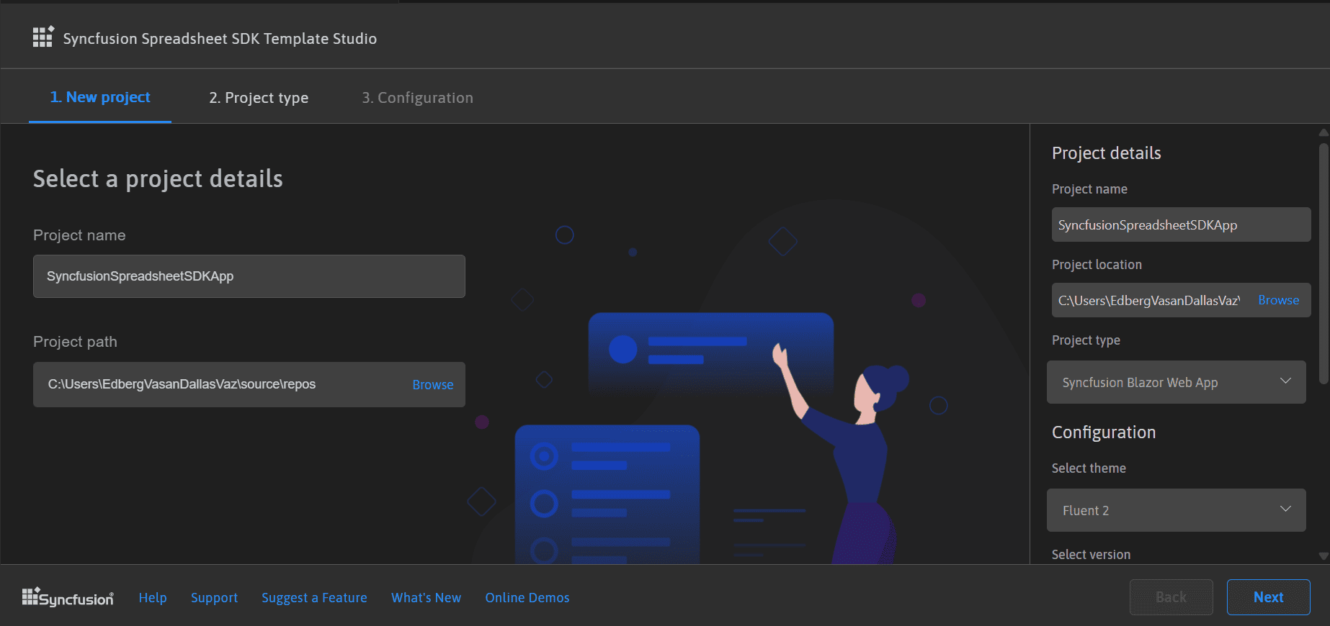Click Suggest a Feature link
The height and width of the screenshot is (626, 1330).
314,598
